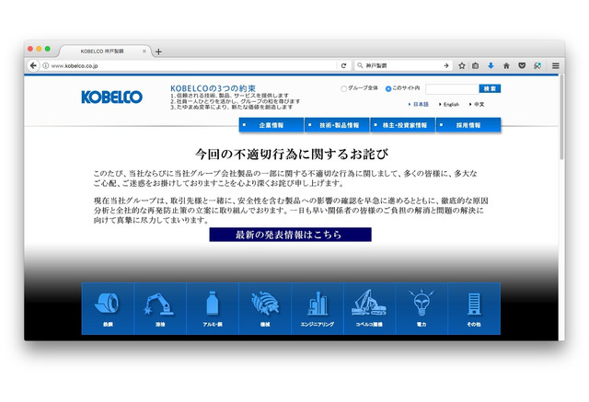This screenshot has height=402, width=589.
Task: Open the Firefox hamburger menu
Action: pyautogui.click(x=556, y=65)
